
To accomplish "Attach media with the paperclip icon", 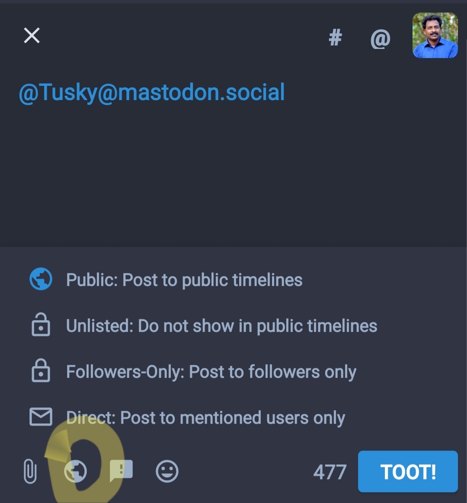I will (x=30, y=471).
